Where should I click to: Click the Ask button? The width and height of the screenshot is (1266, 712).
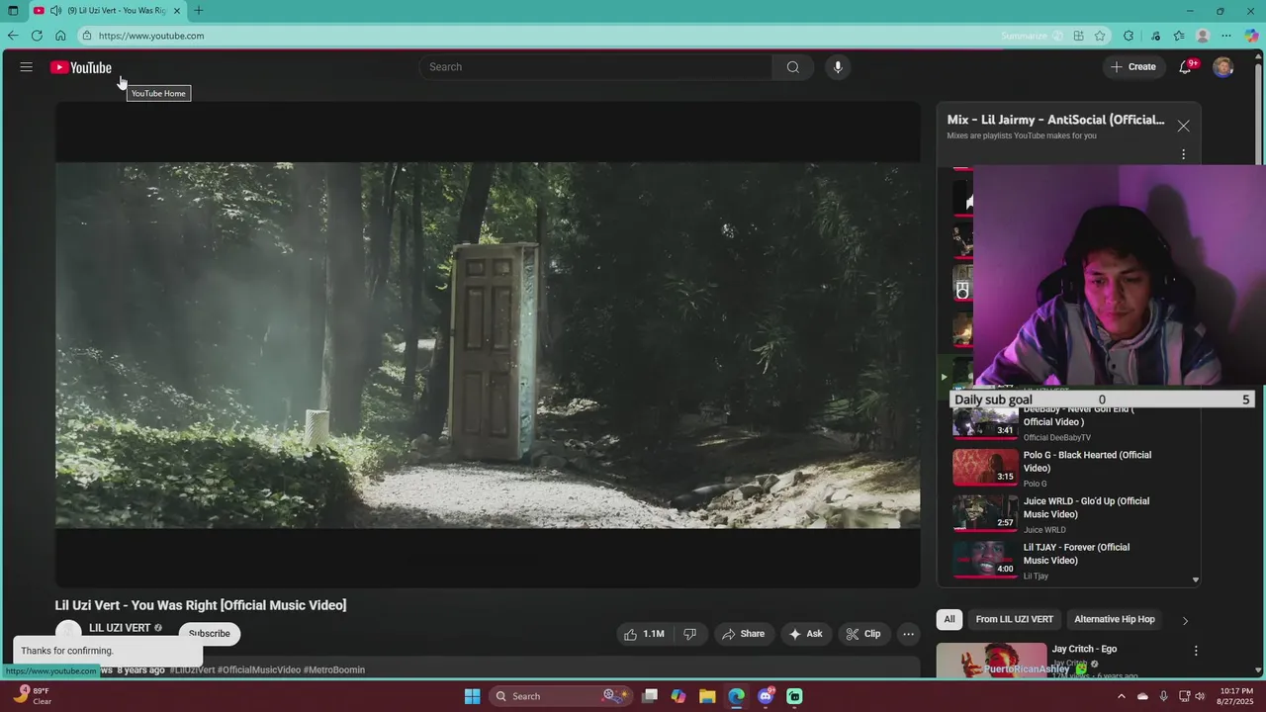pos(806,634)
